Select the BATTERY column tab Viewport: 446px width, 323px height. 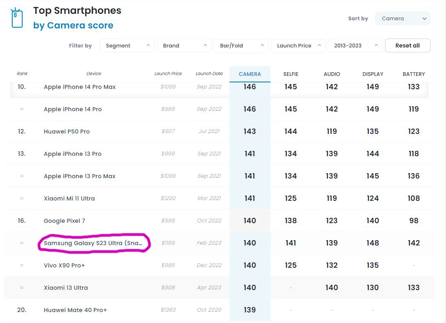pos(414,74)
